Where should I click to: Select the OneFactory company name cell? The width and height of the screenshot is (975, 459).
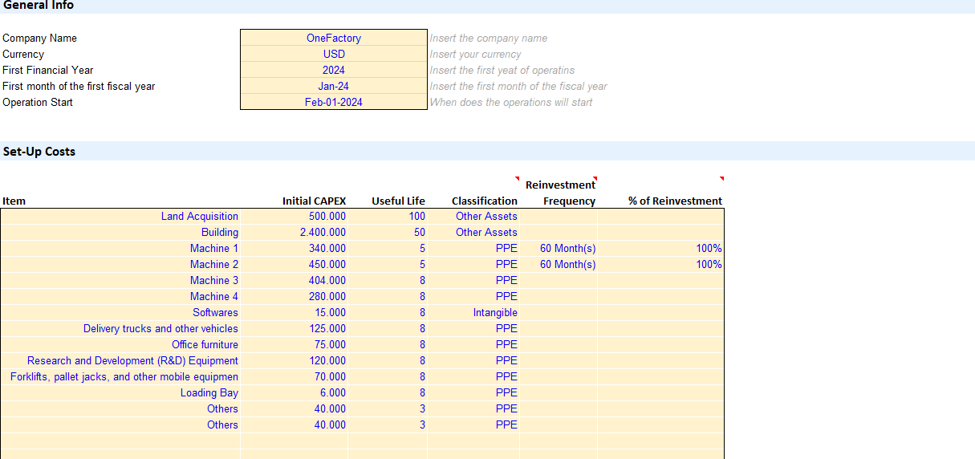point(334,38)
